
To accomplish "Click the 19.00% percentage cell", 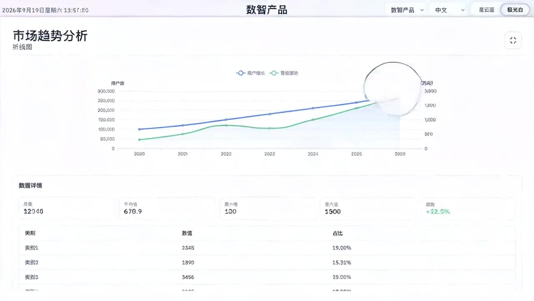I will click(342, 248).
